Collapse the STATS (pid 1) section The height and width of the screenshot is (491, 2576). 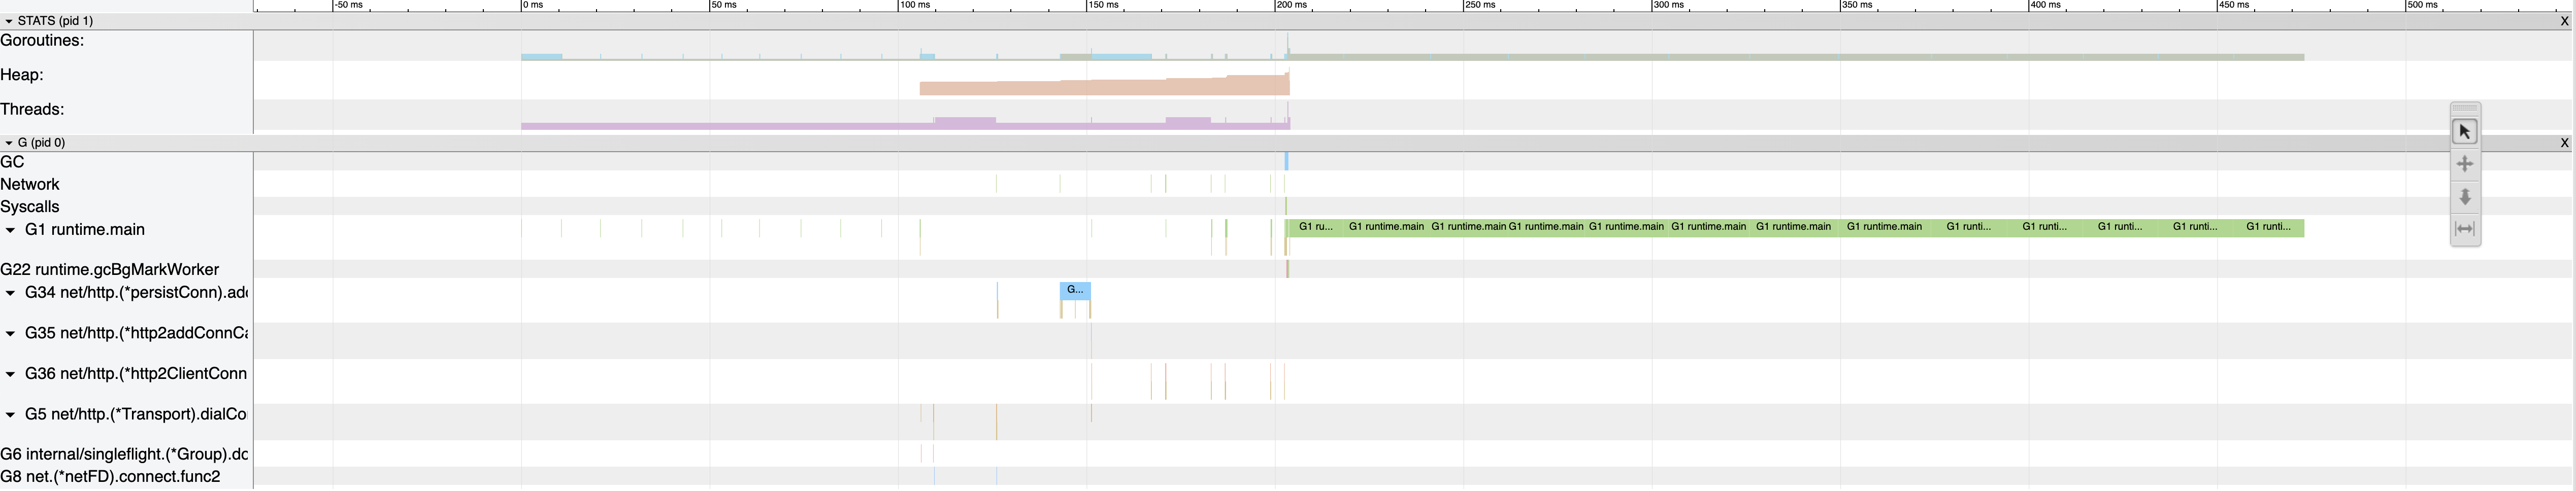[x=9, y=21]
